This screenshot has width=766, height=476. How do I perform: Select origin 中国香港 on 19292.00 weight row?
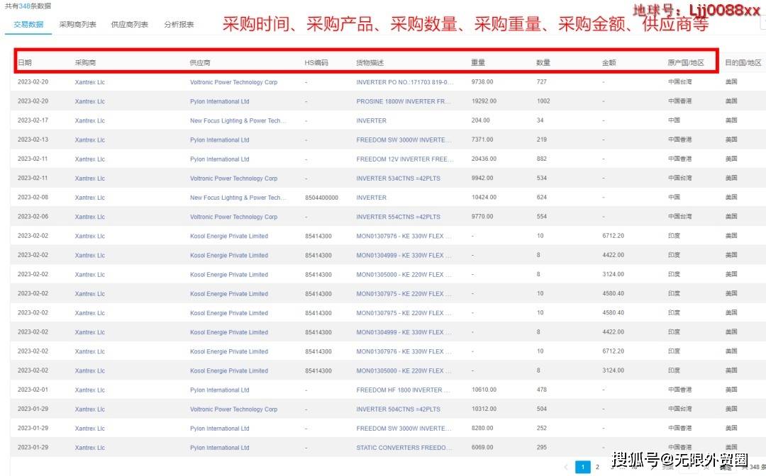point(679,101)
